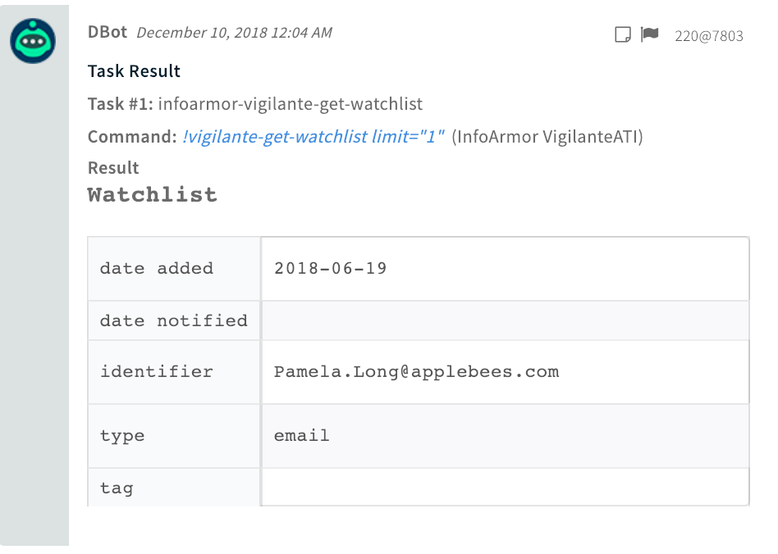Viewport: 778px width, 554px height.
Task: Click the identifier row label
Action: click(x=156, y=372)
